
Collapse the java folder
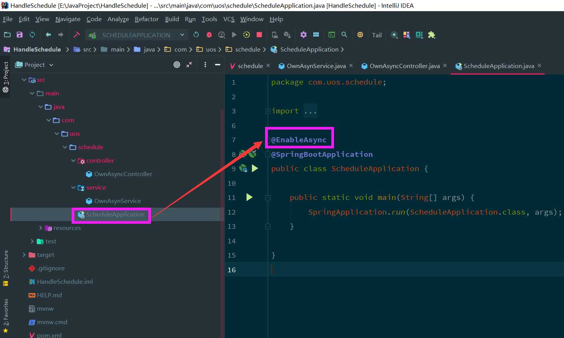point(40,107)
